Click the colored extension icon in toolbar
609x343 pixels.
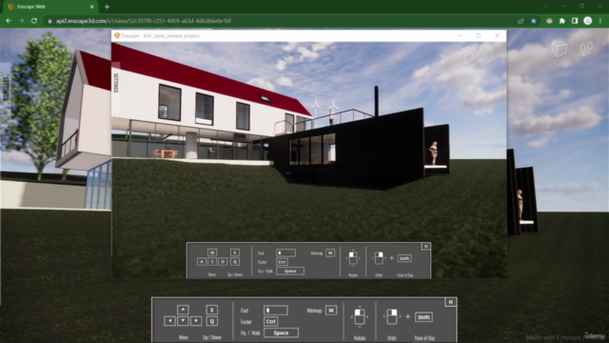pos(549,21)
